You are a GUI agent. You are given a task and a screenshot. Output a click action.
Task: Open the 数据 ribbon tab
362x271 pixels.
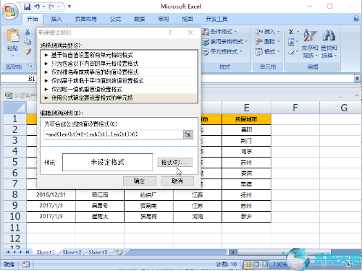point(139,19)
